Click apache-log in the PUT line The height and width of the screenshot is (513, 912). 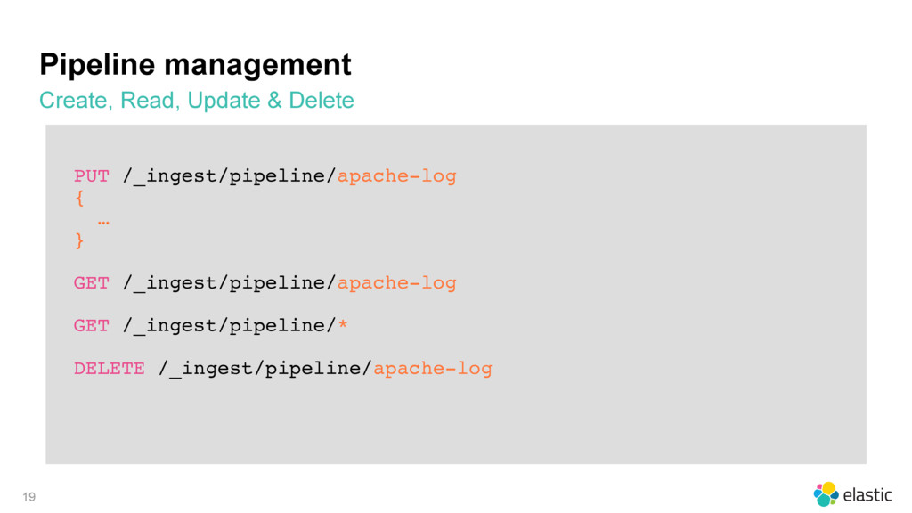coord(396,176)
